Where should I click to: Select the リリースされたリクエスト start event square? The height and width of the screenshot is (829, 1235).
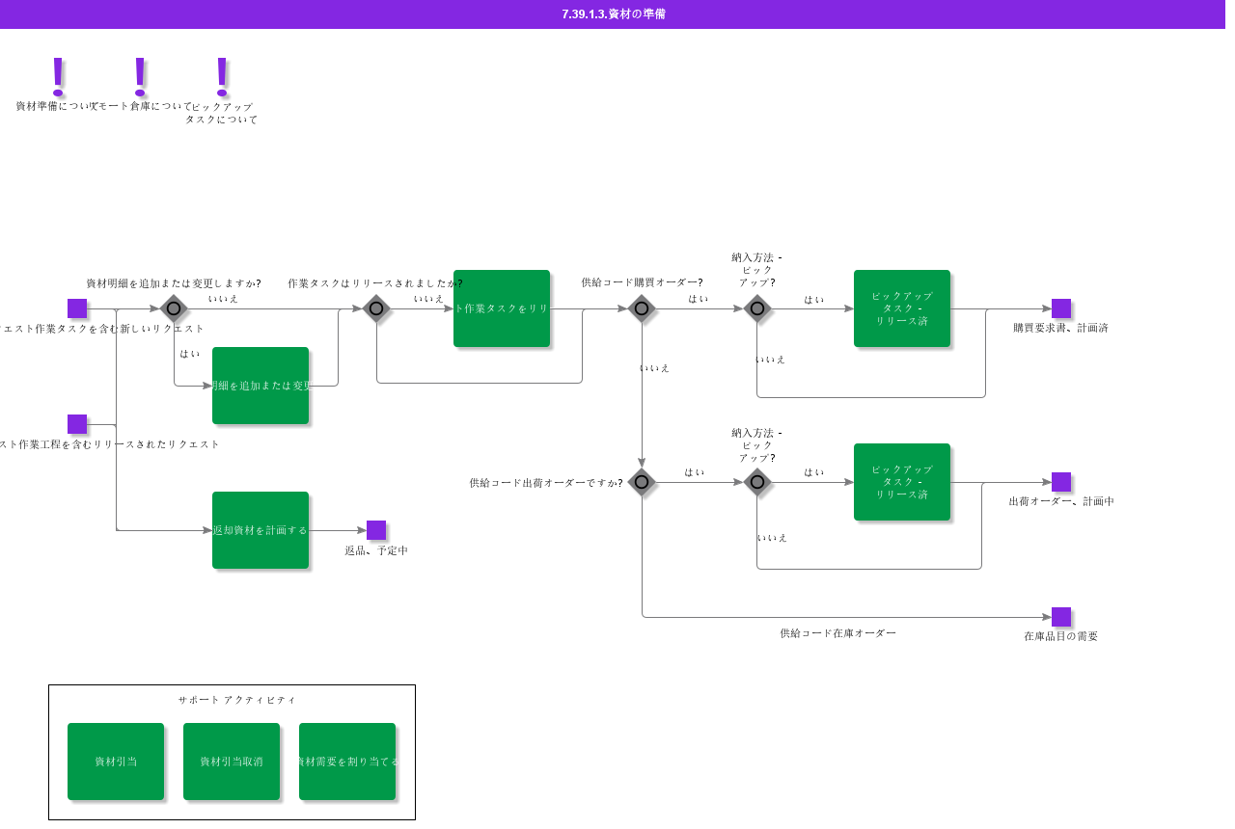[77, 424]
